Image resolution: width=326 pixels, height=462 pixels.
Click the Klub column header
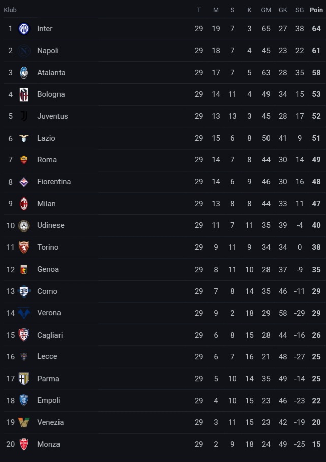pos(10,10)
